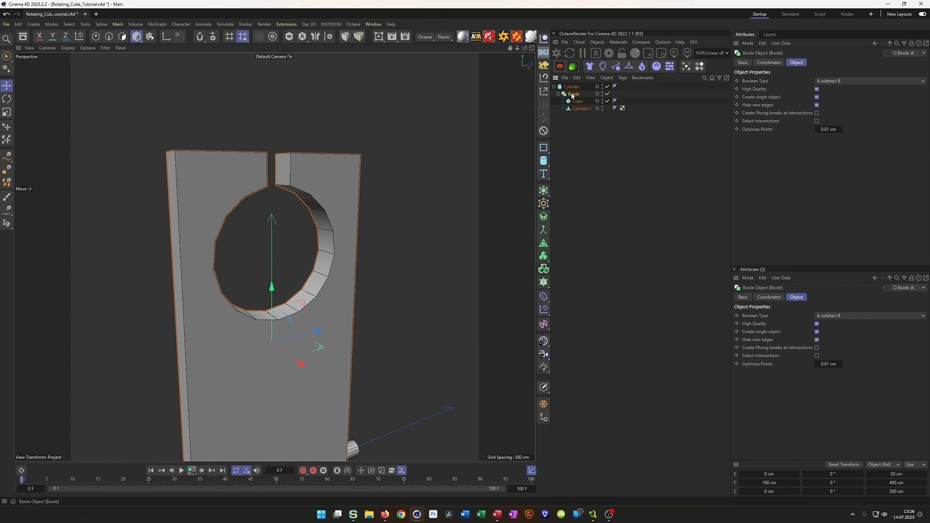The height and width of the screenshot is (523, 930).
Task: Select the Move tool in left toolbar
Action: click(7, 86)
